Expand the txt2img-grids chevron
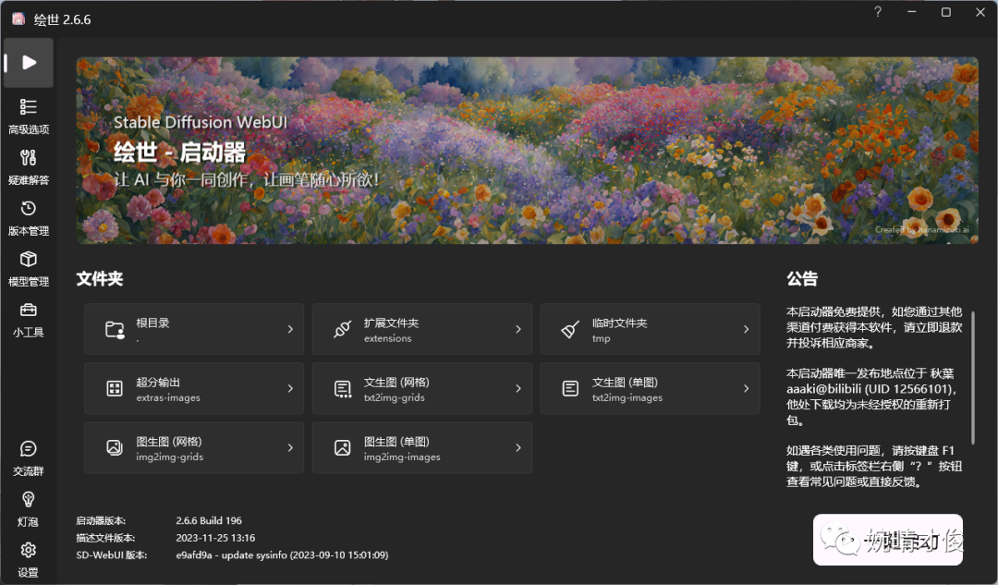 click(x=518, y=388)
